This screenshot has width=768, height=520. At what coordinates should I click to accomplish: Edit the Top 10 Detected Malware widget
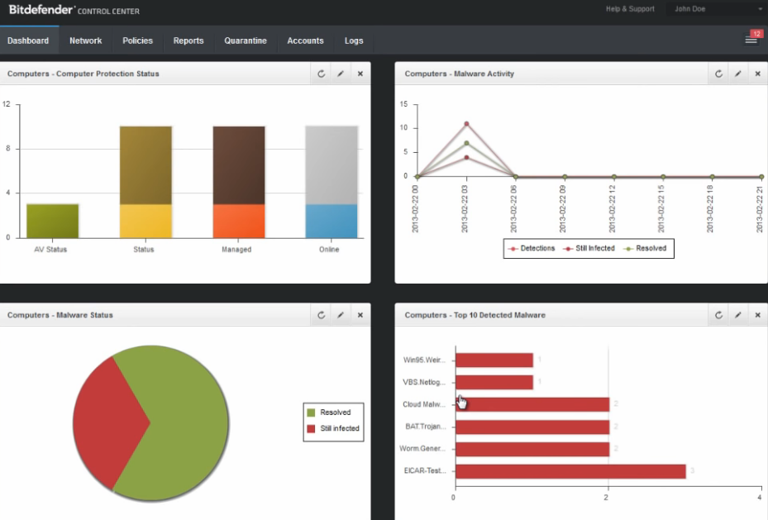point(737,315)
